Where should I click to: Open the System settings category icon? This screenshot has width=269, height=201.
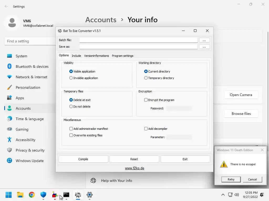point(9,56)
